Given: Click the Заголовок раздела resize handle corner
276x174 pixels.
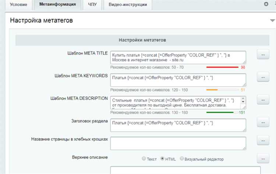Looking at the screenshot, I should (244, 130).
